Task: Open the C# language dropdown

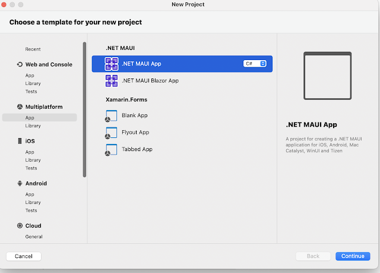Action: 255,64
